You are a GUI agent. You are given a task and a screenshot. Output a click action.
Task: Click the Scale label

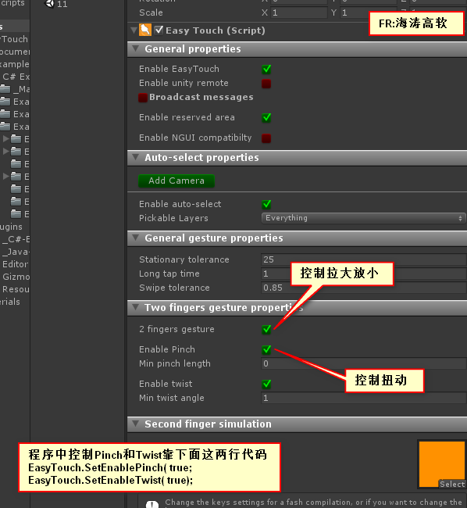tap(151, 13)
